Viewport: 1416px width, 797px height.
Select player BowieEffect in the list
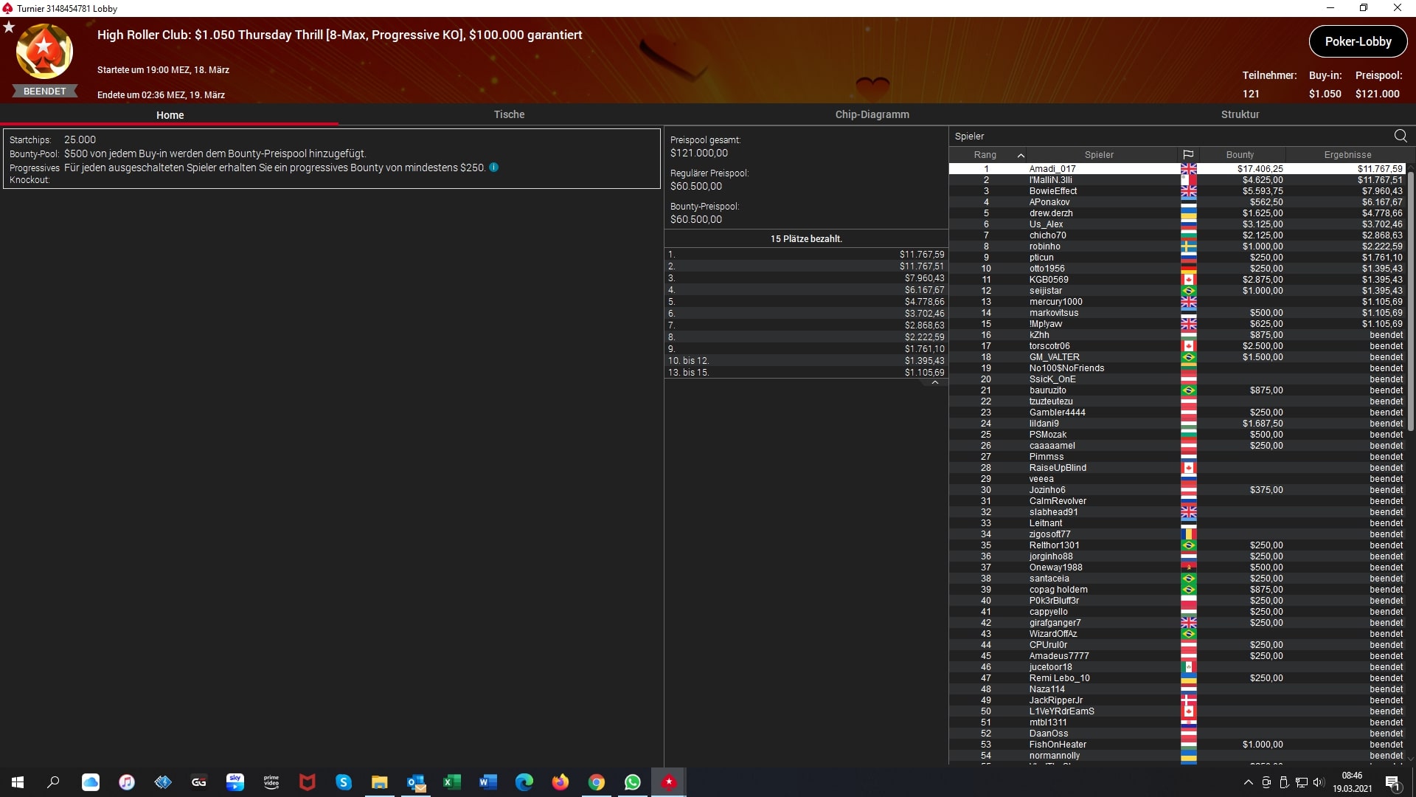click(x=1053, y=191)
